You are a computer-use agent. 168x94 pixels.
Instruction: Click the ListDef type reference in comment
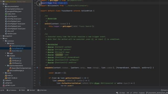pyautogui.click(x=59, y=55)
